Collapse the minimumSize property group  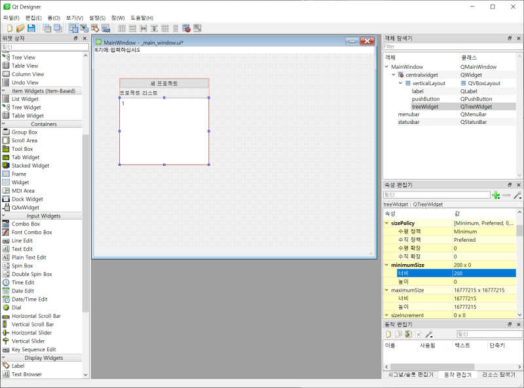click(x=386, y=265)
